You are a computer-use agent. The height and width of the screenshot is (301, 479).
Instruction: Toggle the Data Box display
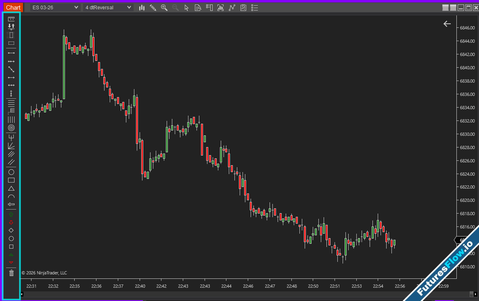(198, 7)
